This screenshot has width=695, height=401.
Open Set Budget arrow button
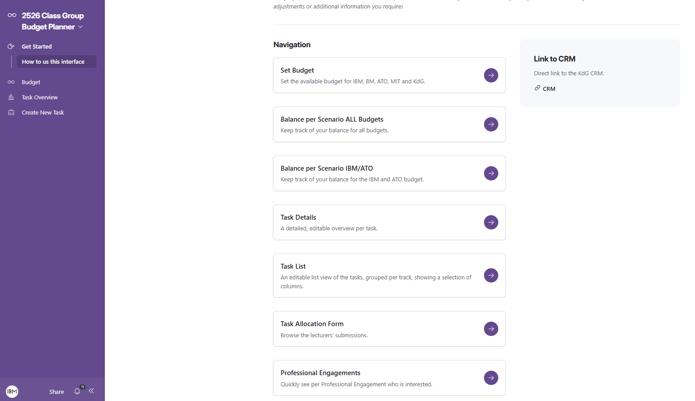pyautogui.click(x=491, y=75)
